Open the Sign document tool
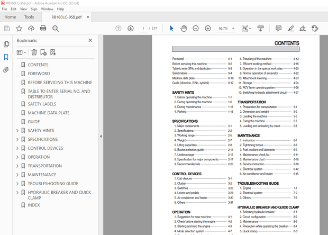Viewport: 328px width, 235px height. pyautogui.click(x=303, y=29)
